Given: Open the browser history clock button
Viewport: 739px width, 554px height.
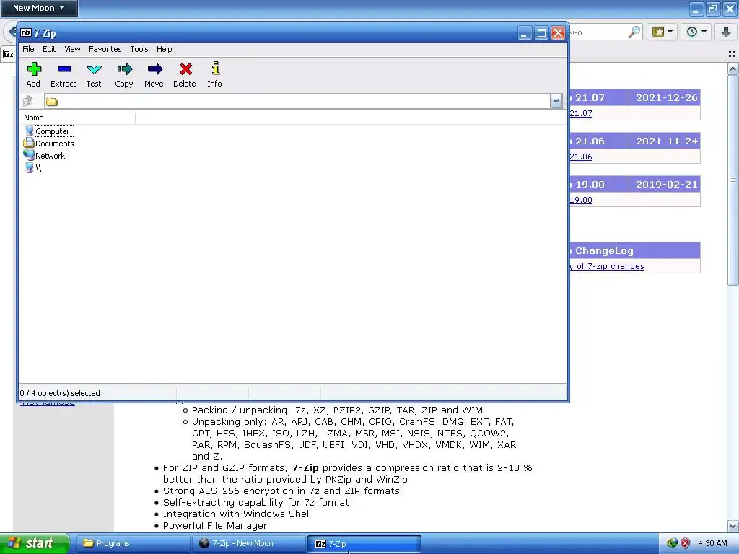Looking at the screenshot, I should [x=696, y=32].
